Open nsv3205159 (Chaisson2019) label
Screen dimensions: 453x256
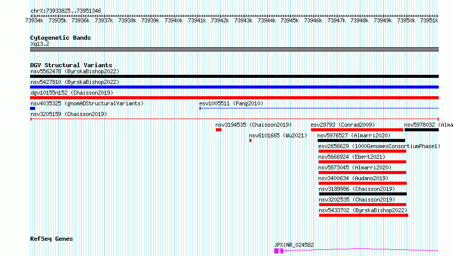[69, 114]
